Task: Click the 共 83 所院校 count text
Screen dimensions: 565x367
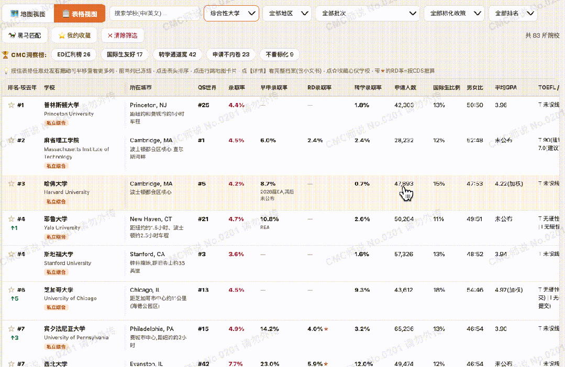Action: pyautogui.click(x=542, y=35)
